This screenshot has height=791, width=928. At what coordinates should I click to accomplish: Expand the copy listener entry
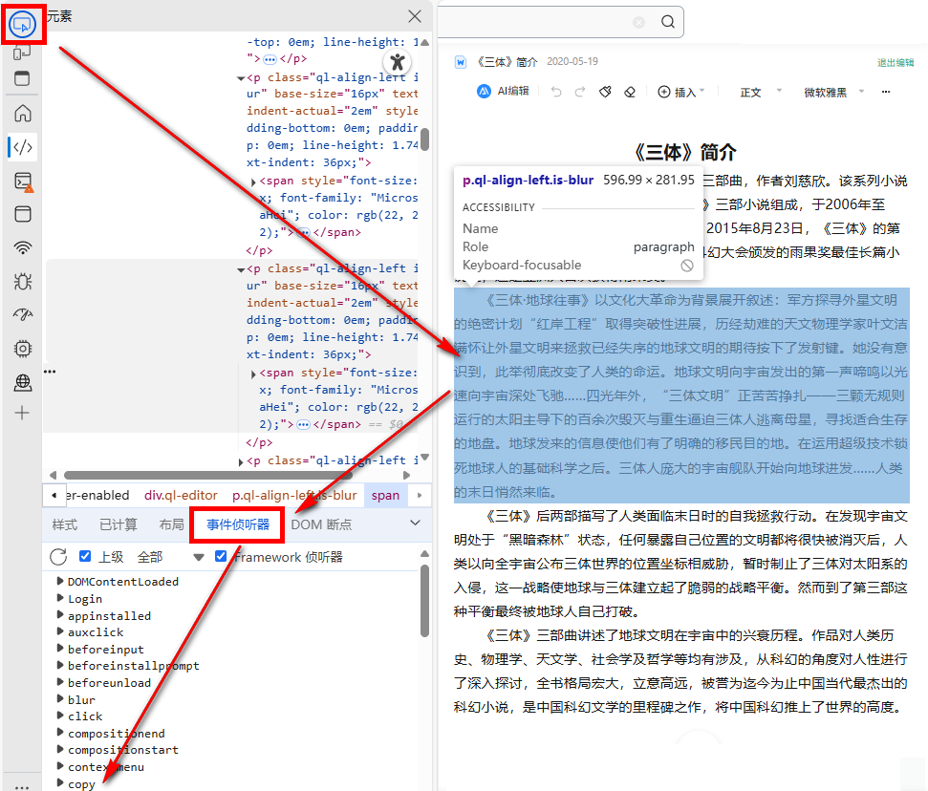[60, 782]
